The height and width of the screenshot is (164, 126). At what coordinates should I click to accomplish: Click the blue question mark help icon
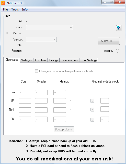coord(119,28)
